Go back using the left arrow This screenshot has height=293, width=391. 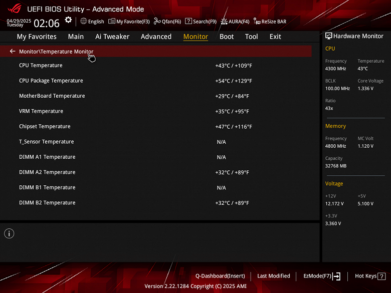tap(13, 51)
